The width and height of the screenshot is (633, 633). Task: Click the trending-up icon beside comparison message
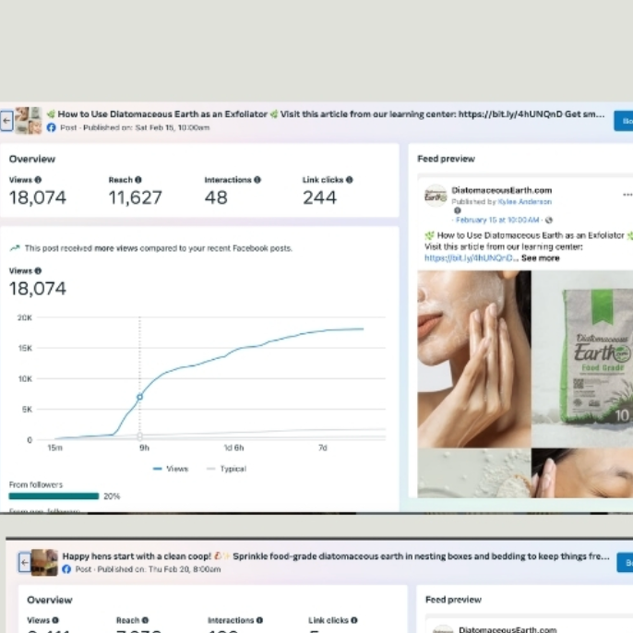(15, 248)
